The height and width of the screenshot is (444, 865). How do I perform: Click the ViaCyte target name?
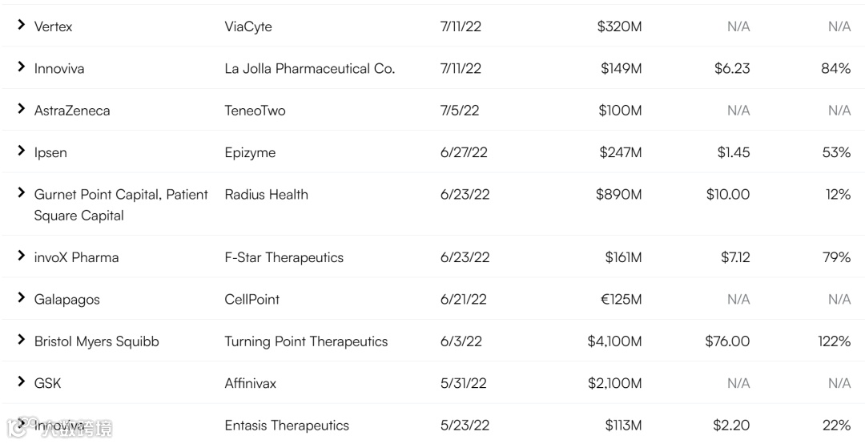(248, 26)
